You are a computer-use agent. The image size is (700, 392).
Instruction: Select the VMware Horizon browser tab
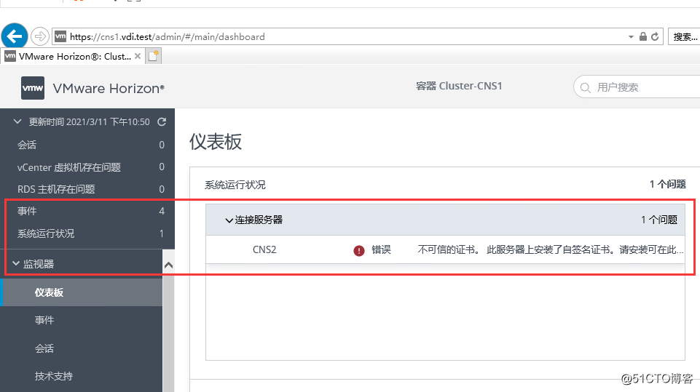74,56
